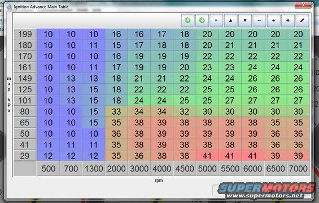
Task: Click the plus increment toolbar button
Action: [x=274, y=20]
